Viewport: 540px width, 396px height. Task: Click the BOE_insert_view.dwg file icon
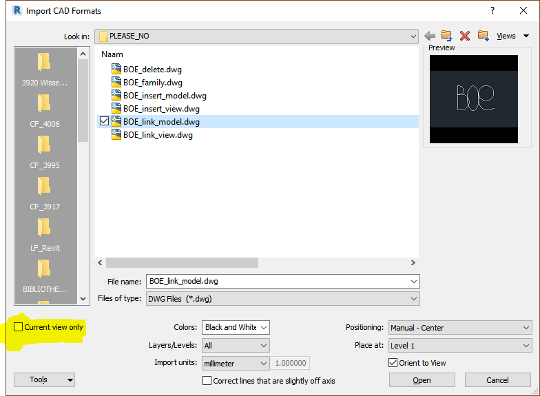click(x=116, y=109)
